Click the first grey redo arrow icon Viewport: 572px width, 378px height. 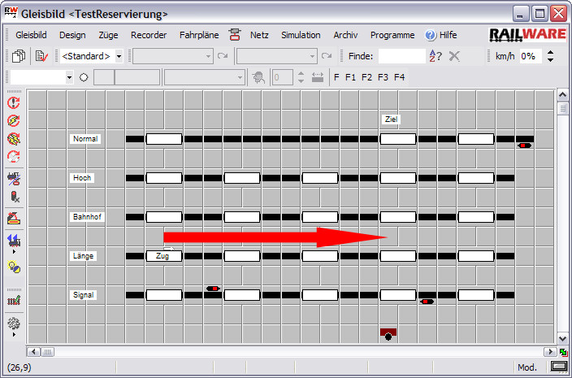tap(223, 56)
